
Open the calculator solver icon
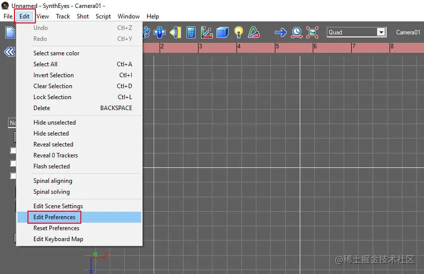point(191,32)
